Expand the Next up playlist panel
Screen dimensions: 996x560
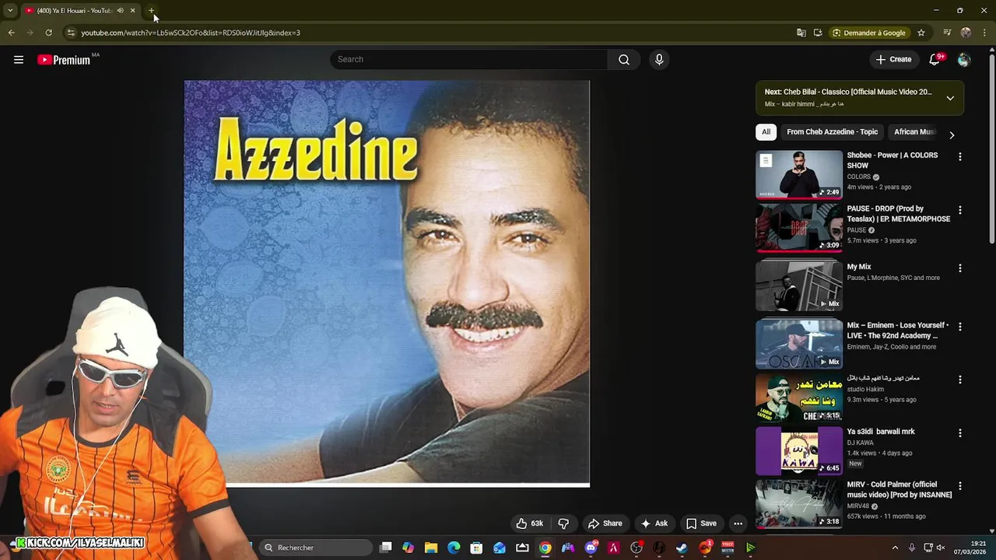(x=950, y=98)
